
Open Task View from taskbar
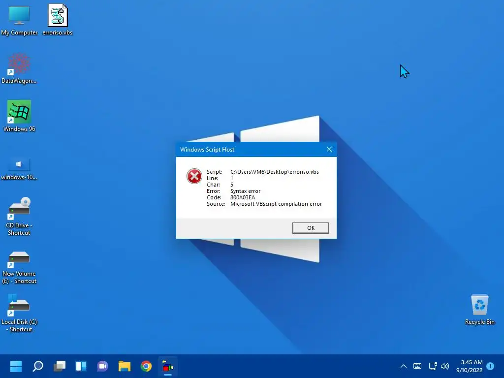point(60,366)
